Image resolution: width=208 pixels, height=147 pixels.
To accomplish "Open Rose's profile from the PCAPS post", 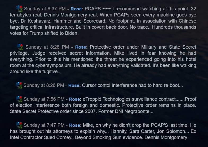I will [76, 9].
